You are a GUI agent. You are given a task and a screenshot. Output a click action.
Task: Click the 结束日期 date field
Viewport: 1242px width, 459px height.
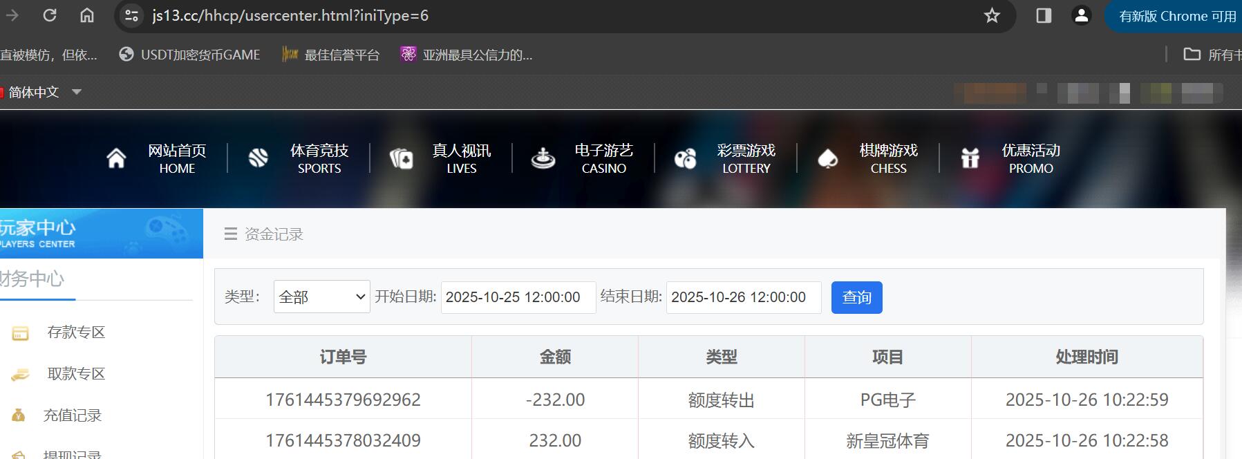744,297
